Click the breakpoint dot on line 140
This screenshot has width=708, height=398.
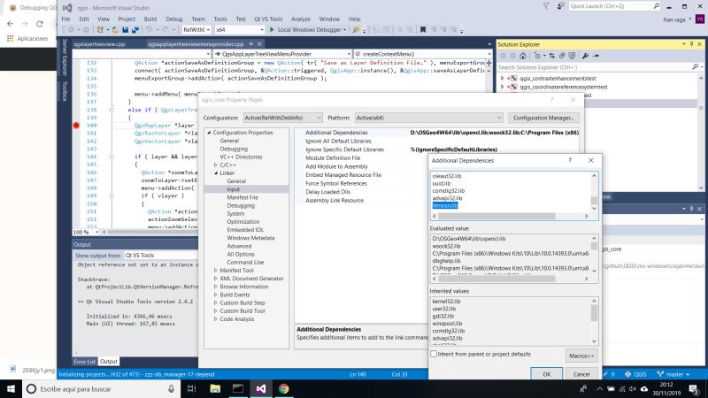tap(76, 126)
